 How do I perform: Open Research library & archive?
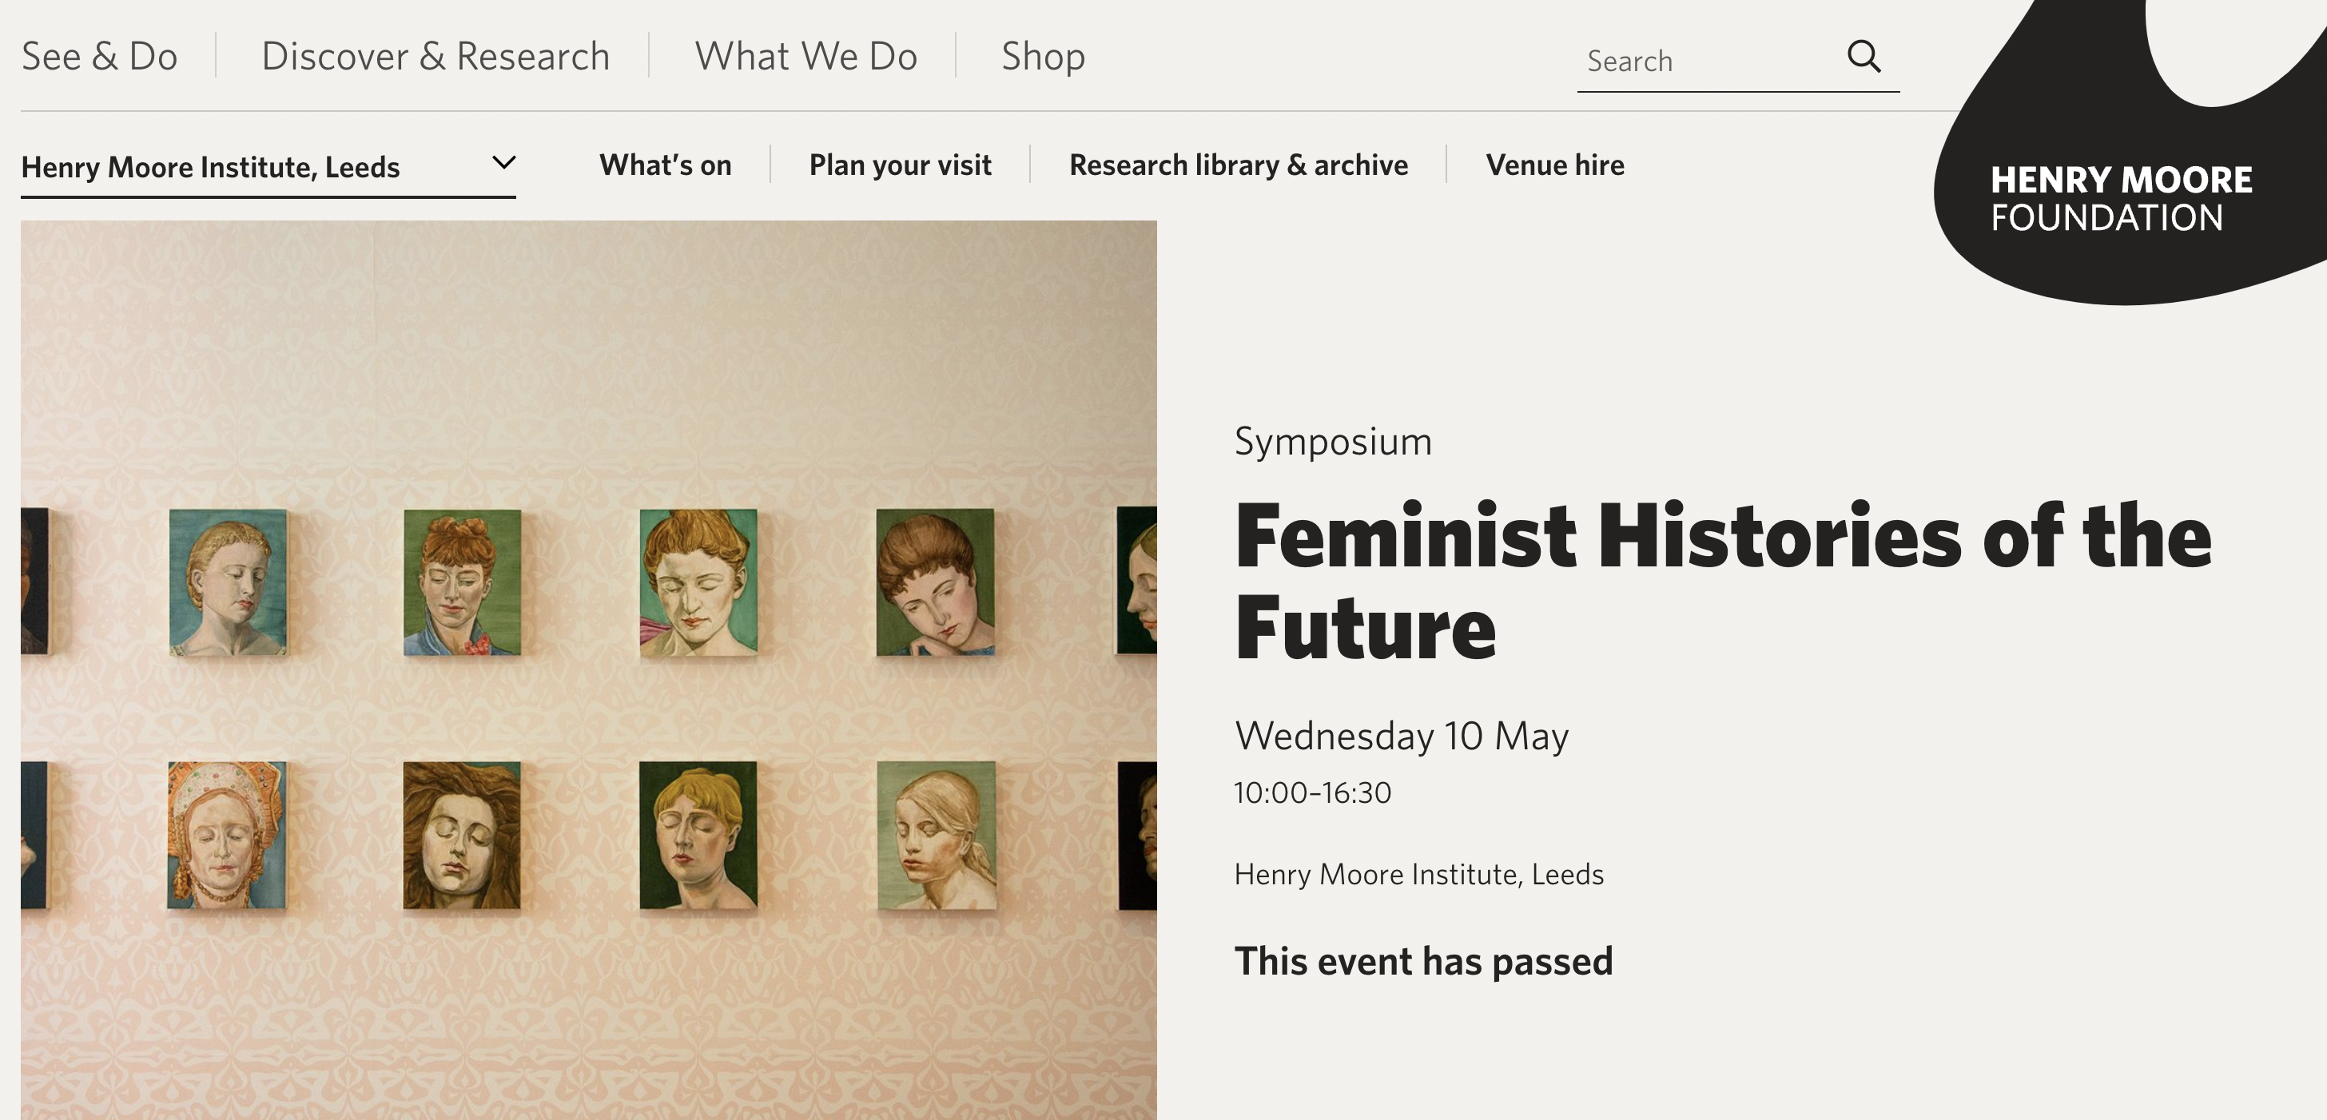click(x=1239, y=165)
